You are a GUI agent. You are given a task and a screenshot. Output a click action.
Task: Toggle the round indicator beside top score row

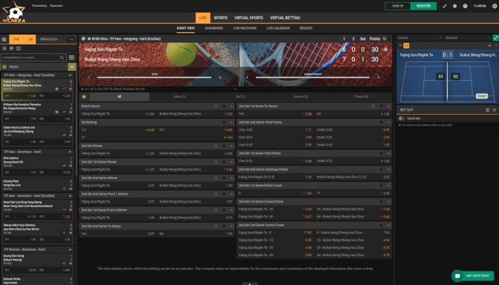[x=386, y=50]
